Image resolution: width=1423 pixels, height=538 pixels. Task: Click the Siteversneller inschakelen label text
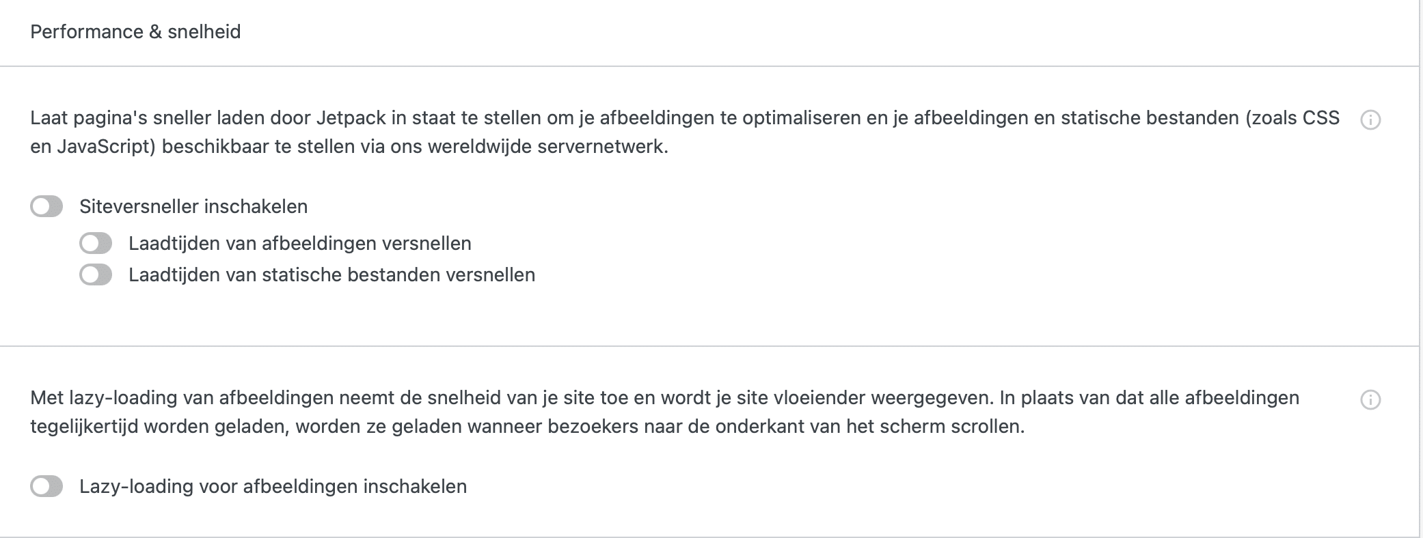coord(193,206)
